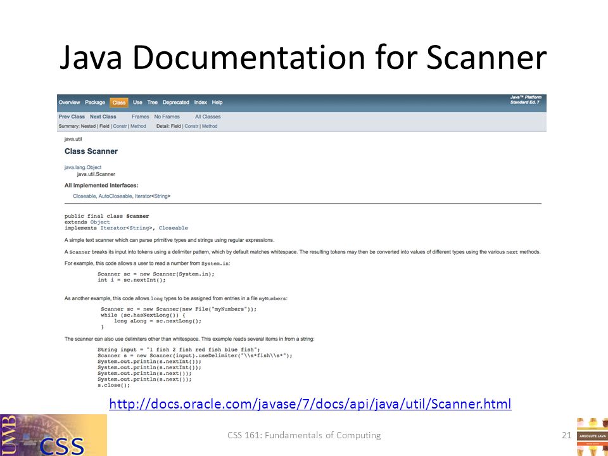Click the java.util package label
This screenshot has width=608, height=456.
73,139
